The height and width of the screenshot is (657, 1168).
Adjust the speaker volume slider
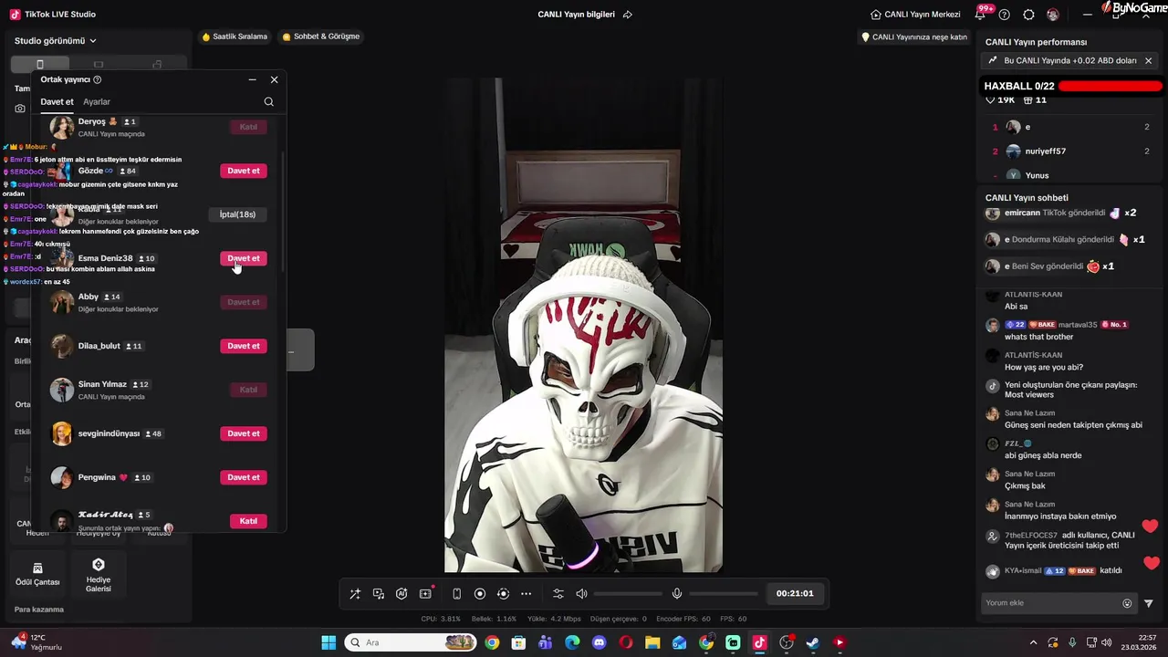(628, 594)
